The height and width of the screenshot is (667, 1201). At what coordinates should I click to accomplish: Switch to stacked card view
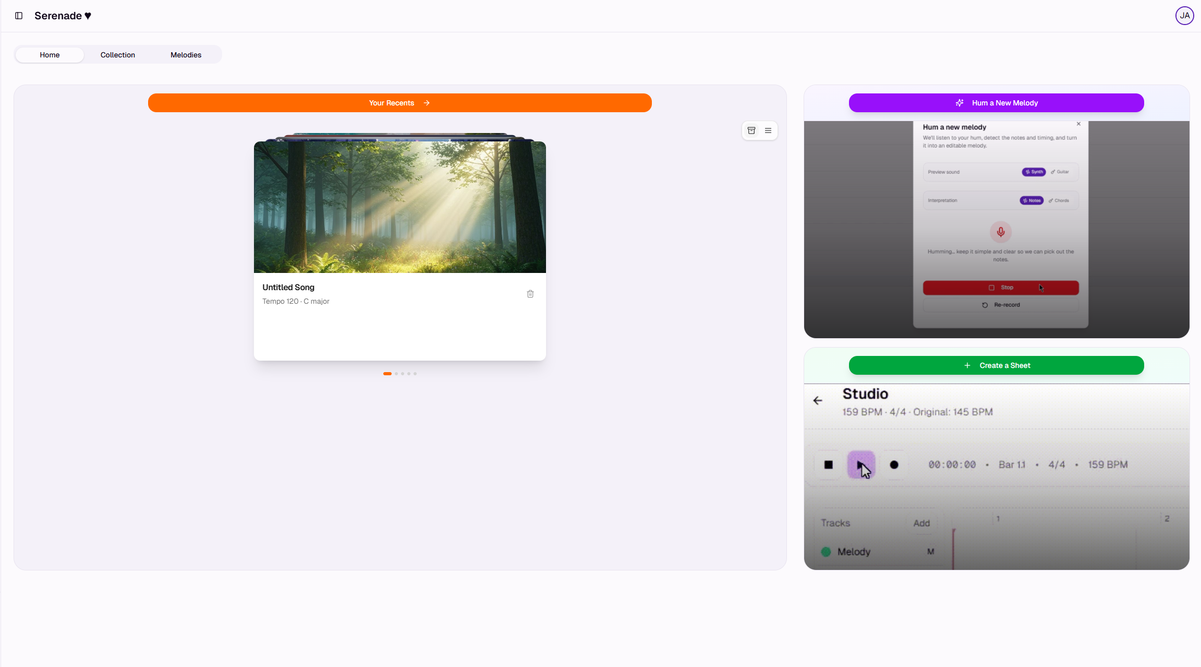[751, 130]
